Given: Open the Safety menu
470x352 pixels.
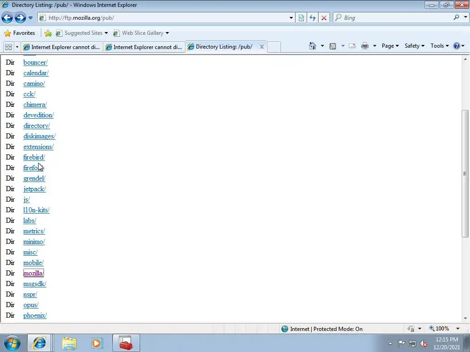Looking at the screenshot, I should coord(414,46).
